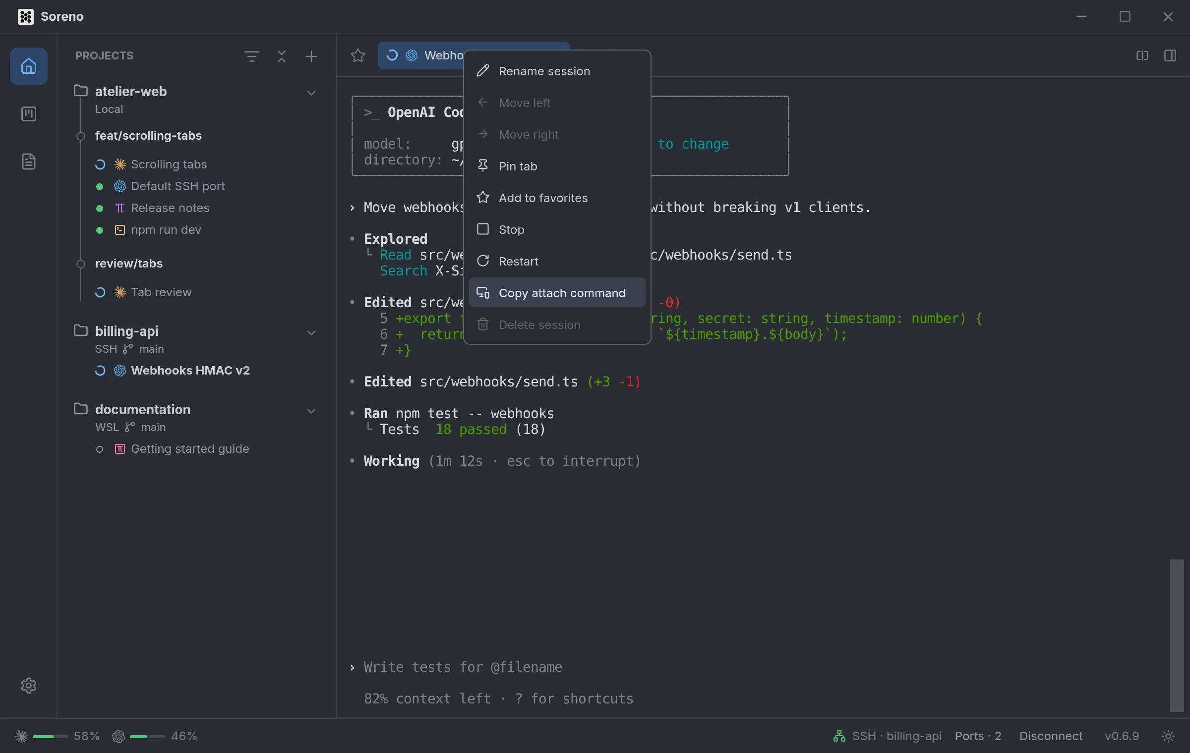Click the terminal vertical scrollbar
The width and height of the screenshot is (1190, 753).
pos(1177,635)
